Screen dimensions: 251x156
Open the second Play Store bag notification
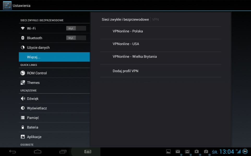[206, 152]
